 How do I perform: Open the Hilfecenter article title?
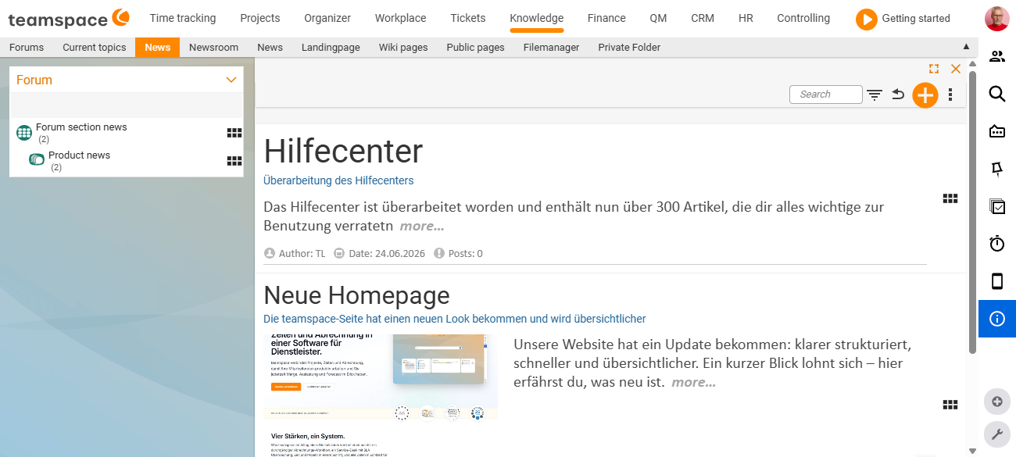(x=343, y=152)
